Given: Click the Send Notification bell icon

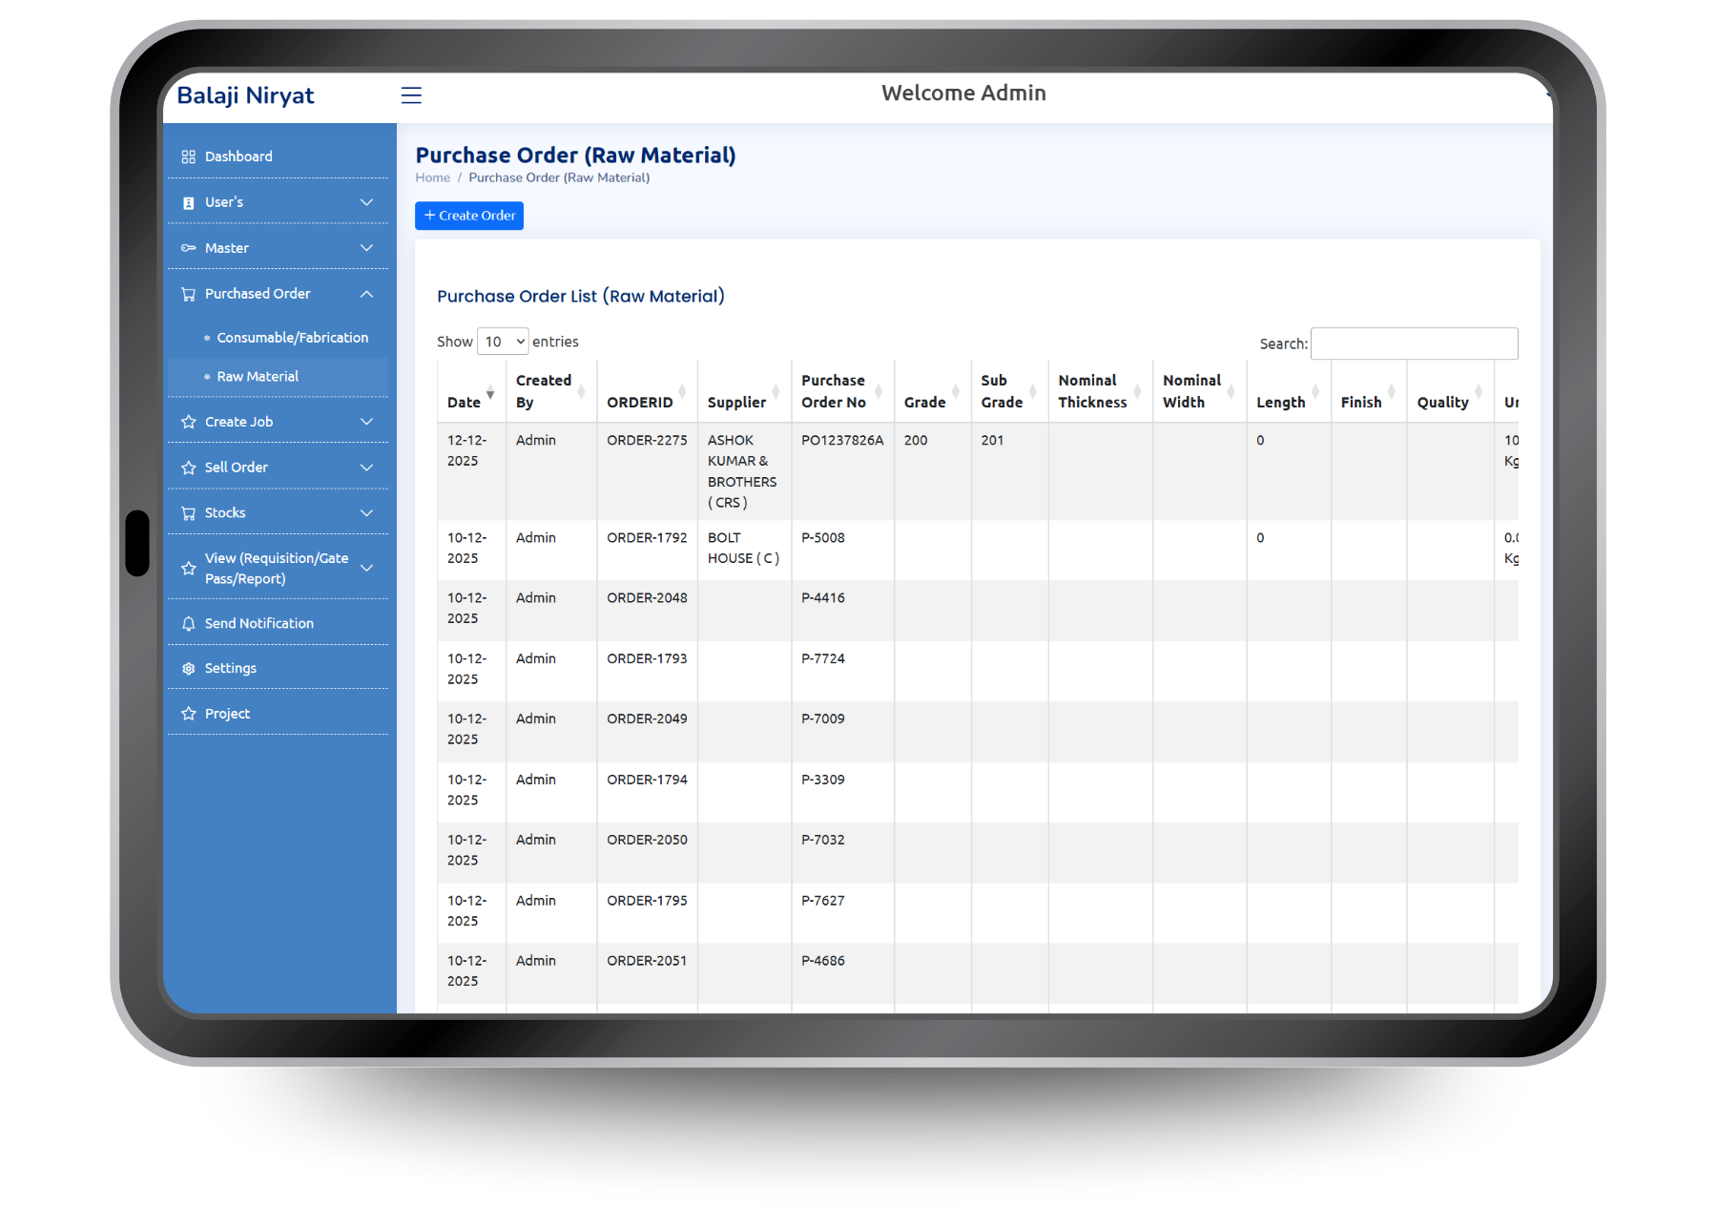Looking at the screenshot, I should pyautogui.click(x=188, y=623).
